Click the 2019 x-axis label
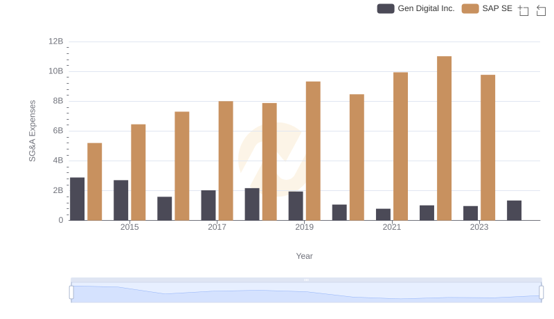The image size is (554, 319). [x=305, y=227]
